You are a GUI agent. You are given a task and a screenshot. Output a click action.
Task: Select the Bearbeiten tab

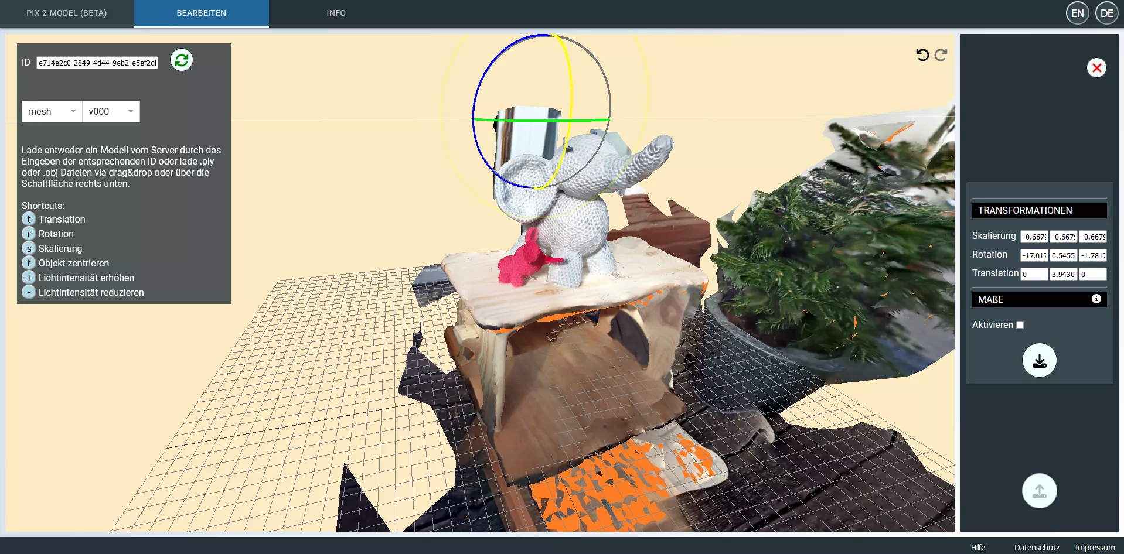coord(201,13)
